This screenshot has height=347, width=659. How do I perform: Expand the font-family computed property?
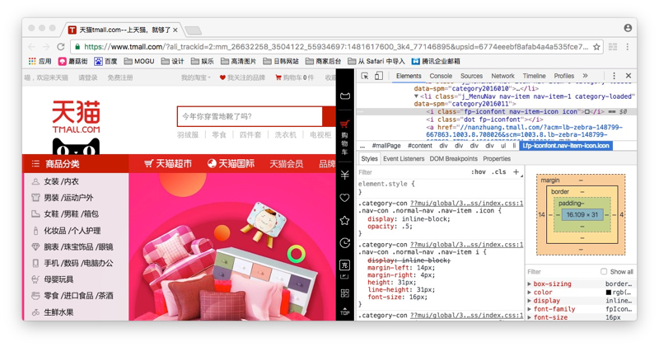[530, 309]
